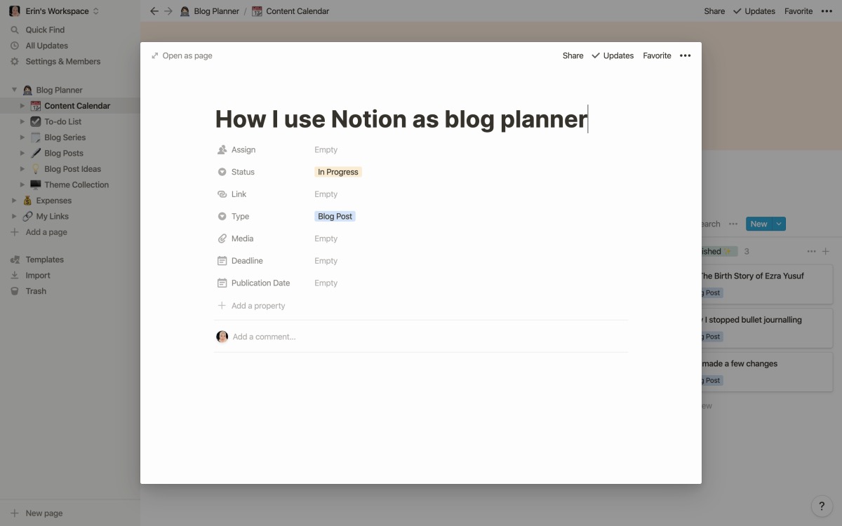Click Updates in the modal header
The height and width of the screenshot is (526, 842).
(613, 55)
